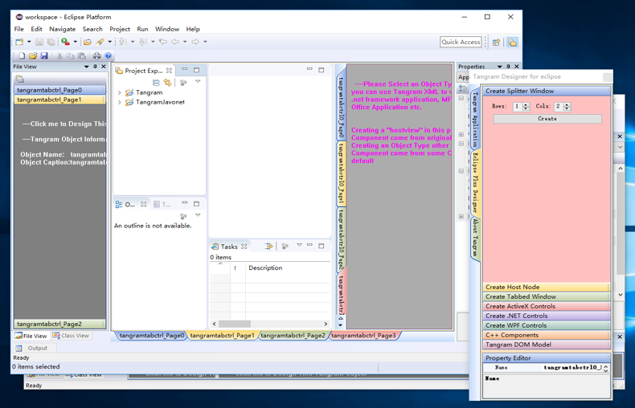Open the Search icon dropdown arrow
The image size is (635, 408).
point(109,42)
